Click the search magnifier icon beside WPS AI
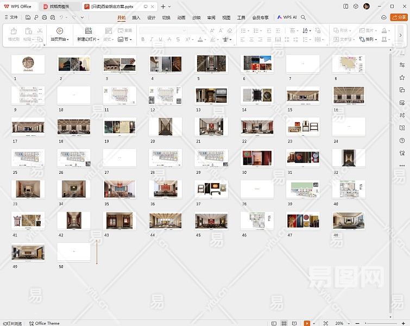The width and height of the screenshot is (410, 326). point(304,17)
